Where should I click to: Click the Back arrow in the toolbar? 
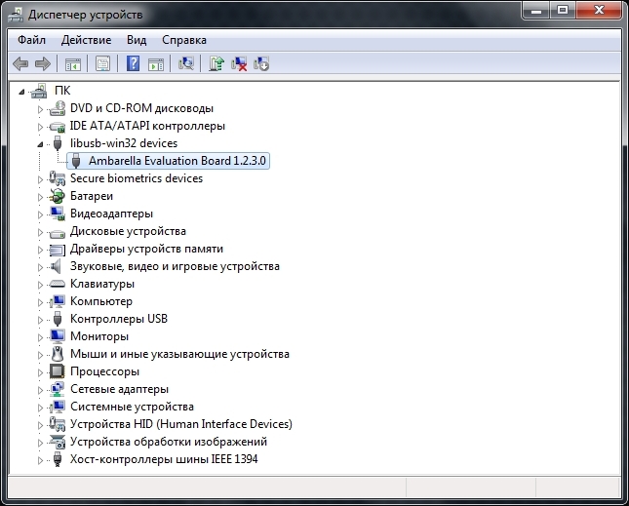click(x=20, y=64)
